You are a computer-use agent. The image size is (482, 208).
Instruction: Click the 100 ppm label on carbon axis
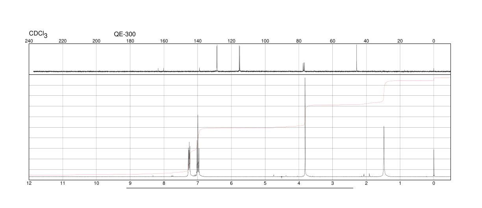(265, 41)
